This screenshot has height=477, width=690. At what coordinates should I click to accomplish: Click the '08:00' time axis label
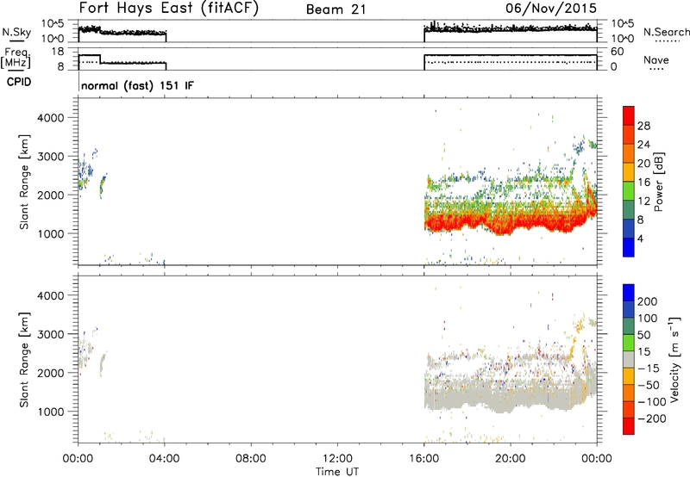click(x=251, y=458)
